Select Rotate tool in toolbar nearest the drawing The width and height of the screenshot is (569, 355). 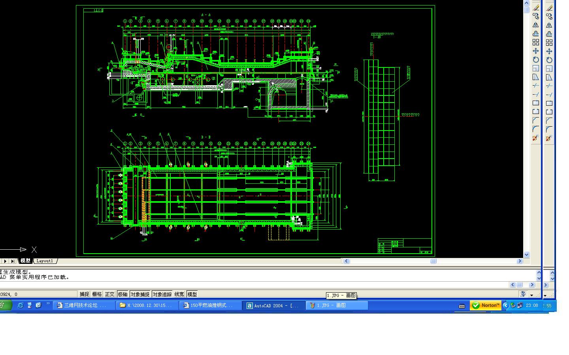[536, 60]
